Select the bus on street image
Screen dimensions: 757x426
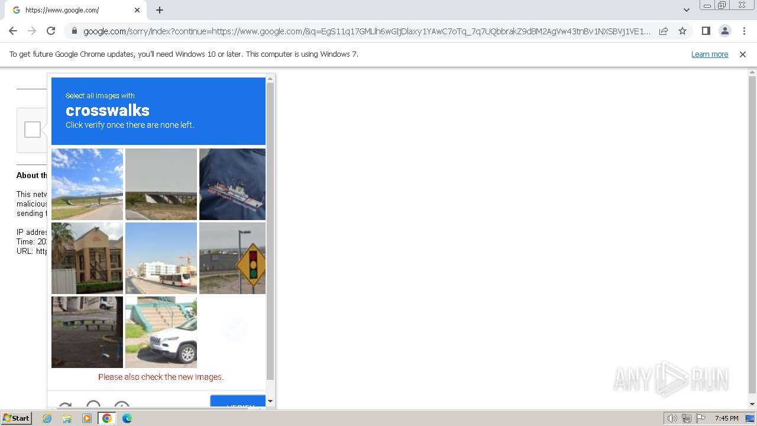pos(161,258)
